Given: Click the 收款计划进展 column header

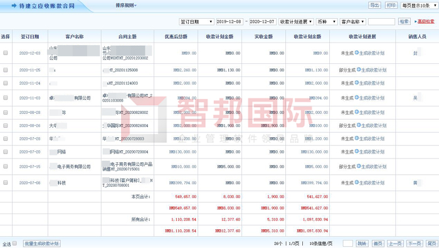Looking at the screenshot, I should pos(362,36).
